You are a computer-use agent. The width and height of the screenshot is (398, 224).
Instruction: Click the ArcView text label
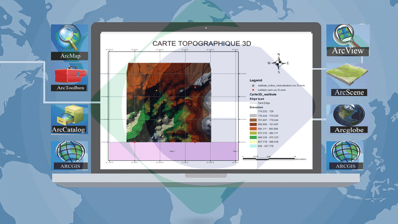click(x=348, y=51)
